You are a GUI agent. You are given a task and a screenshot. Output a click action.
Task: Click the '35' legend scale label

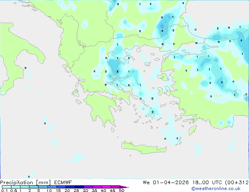[94, 190]
